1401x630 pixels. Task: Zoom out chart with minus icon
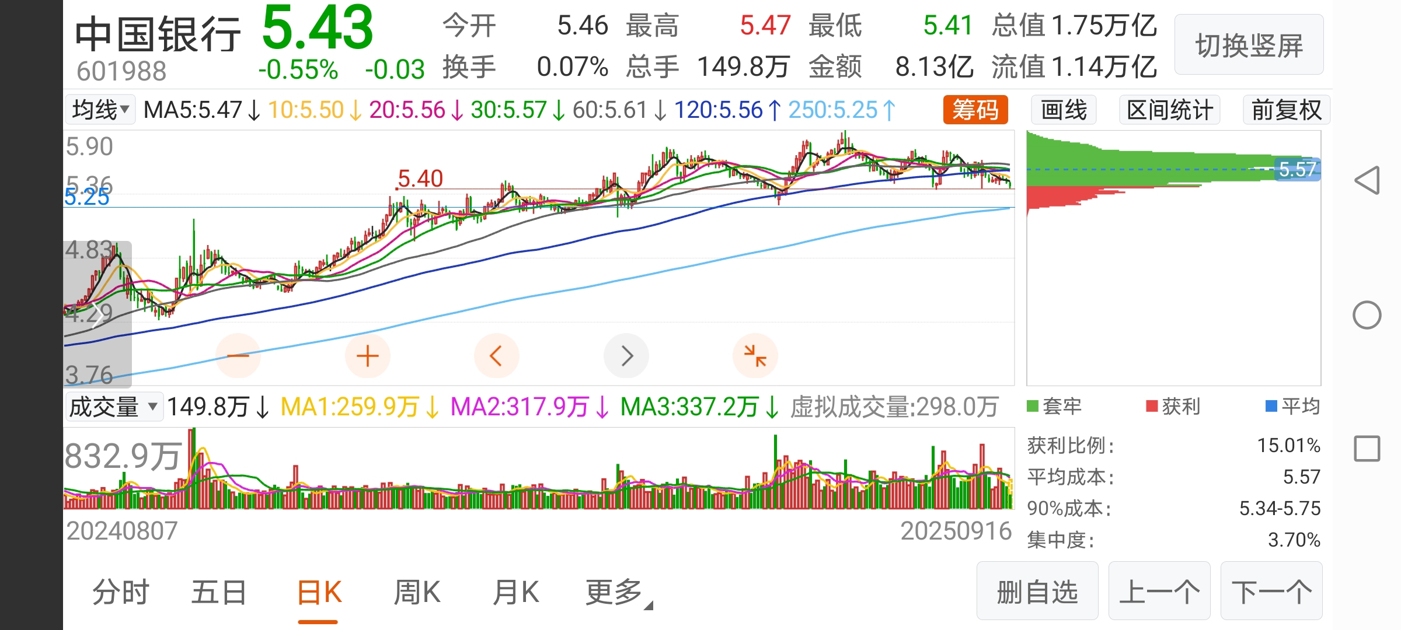click(x=238, y=356)
